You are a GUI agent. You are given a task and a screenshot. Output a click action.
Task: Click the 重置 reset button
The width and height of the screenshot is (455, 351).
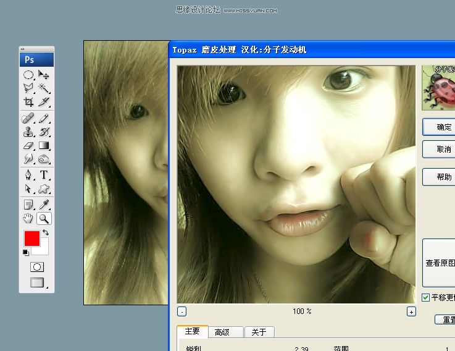point(445,319)
